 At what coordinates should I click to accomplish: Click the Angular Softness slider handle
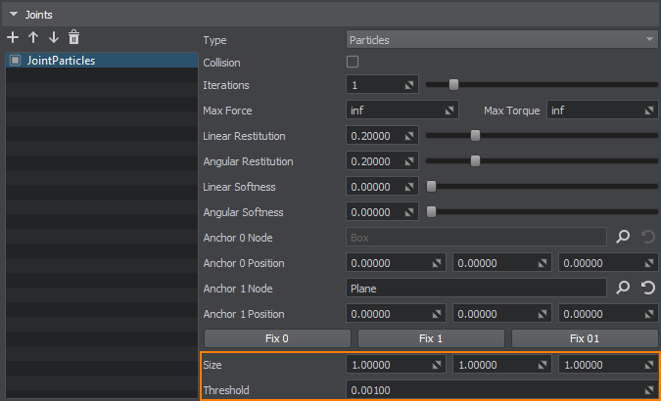[431, 211]
